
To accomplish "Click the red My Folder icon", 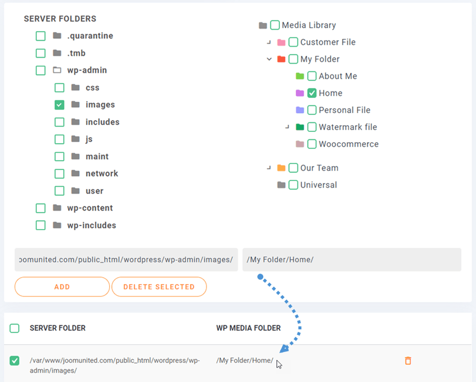I will (x=281, y=59).
